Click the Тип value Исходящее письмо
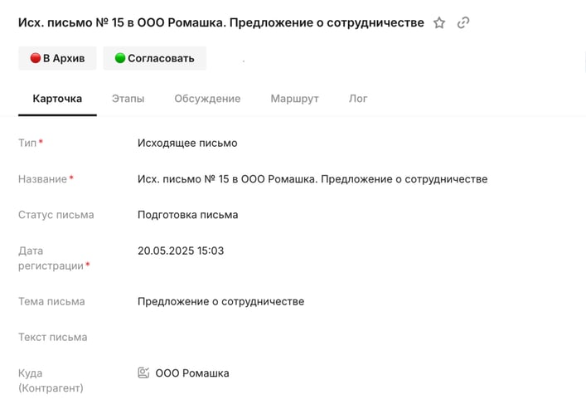This screenshot has height=414, width=586. [x=187, y=144]
